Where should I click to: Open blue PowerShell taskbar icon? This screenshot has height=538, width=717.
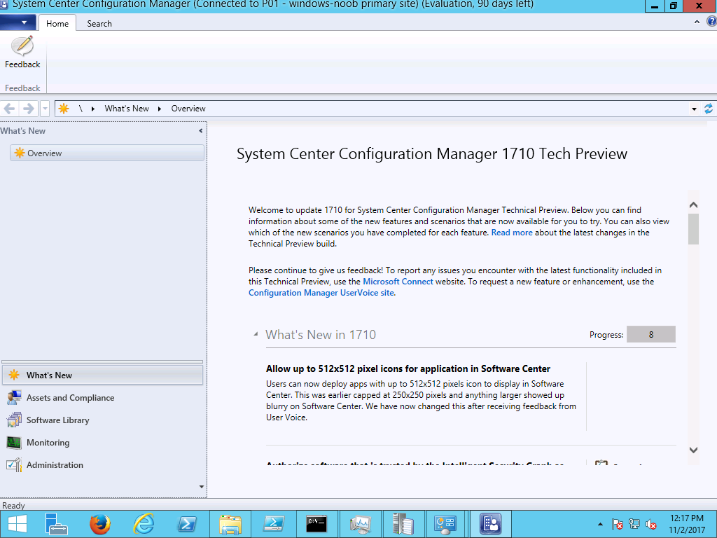click(187, 524)
